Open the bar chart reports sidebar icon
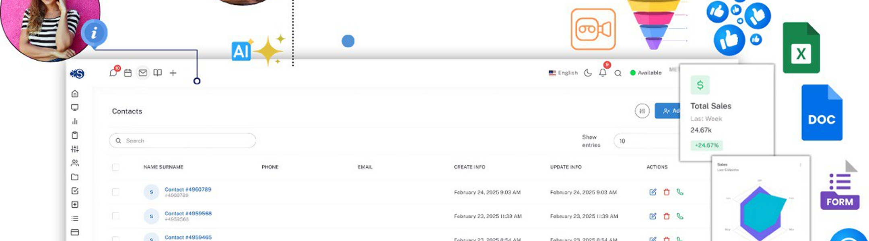869x241 pixels. [75, 121]
